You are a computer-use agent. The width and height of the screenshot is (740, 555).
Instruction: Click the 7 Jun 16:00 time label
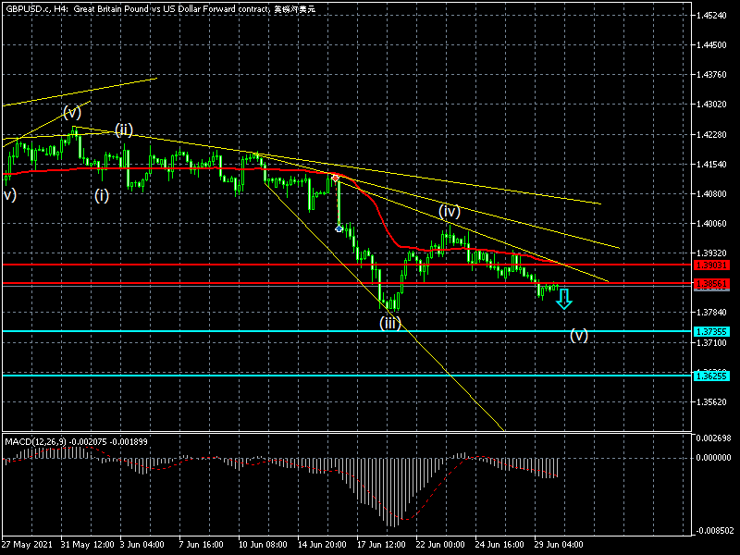(x=201, y=545)
